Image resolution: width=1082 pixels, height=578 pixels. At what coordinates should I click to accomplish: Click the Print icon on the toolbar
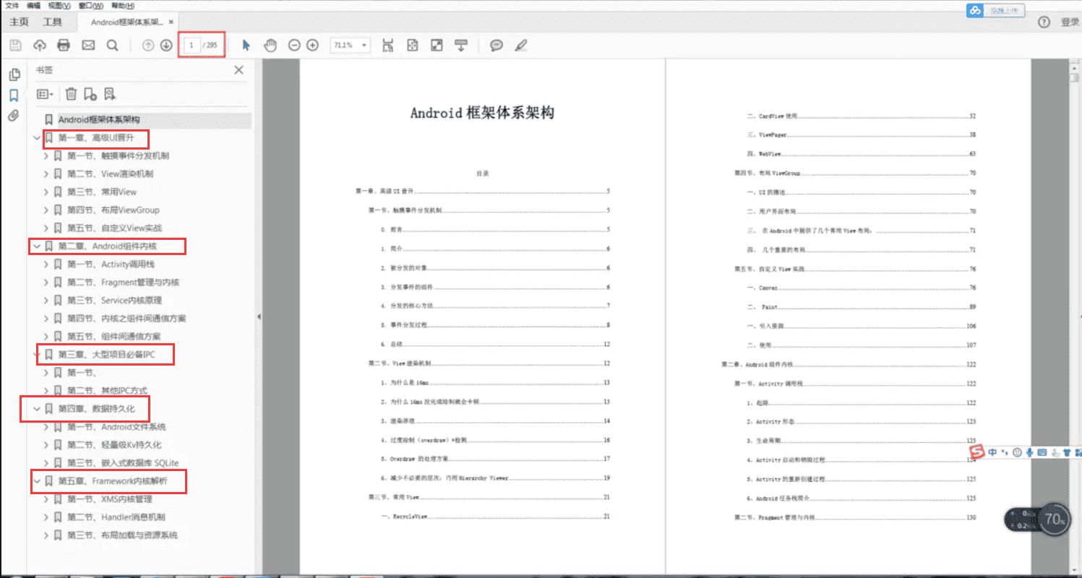point(63,45)
